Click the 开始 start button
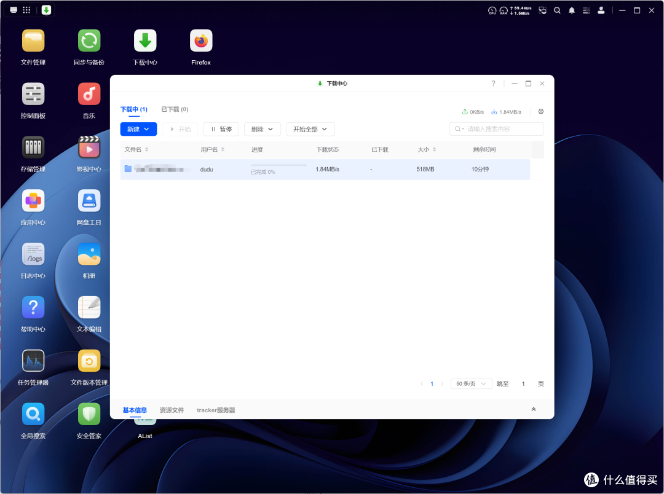664x494 pixels. (x=180, y=129)
